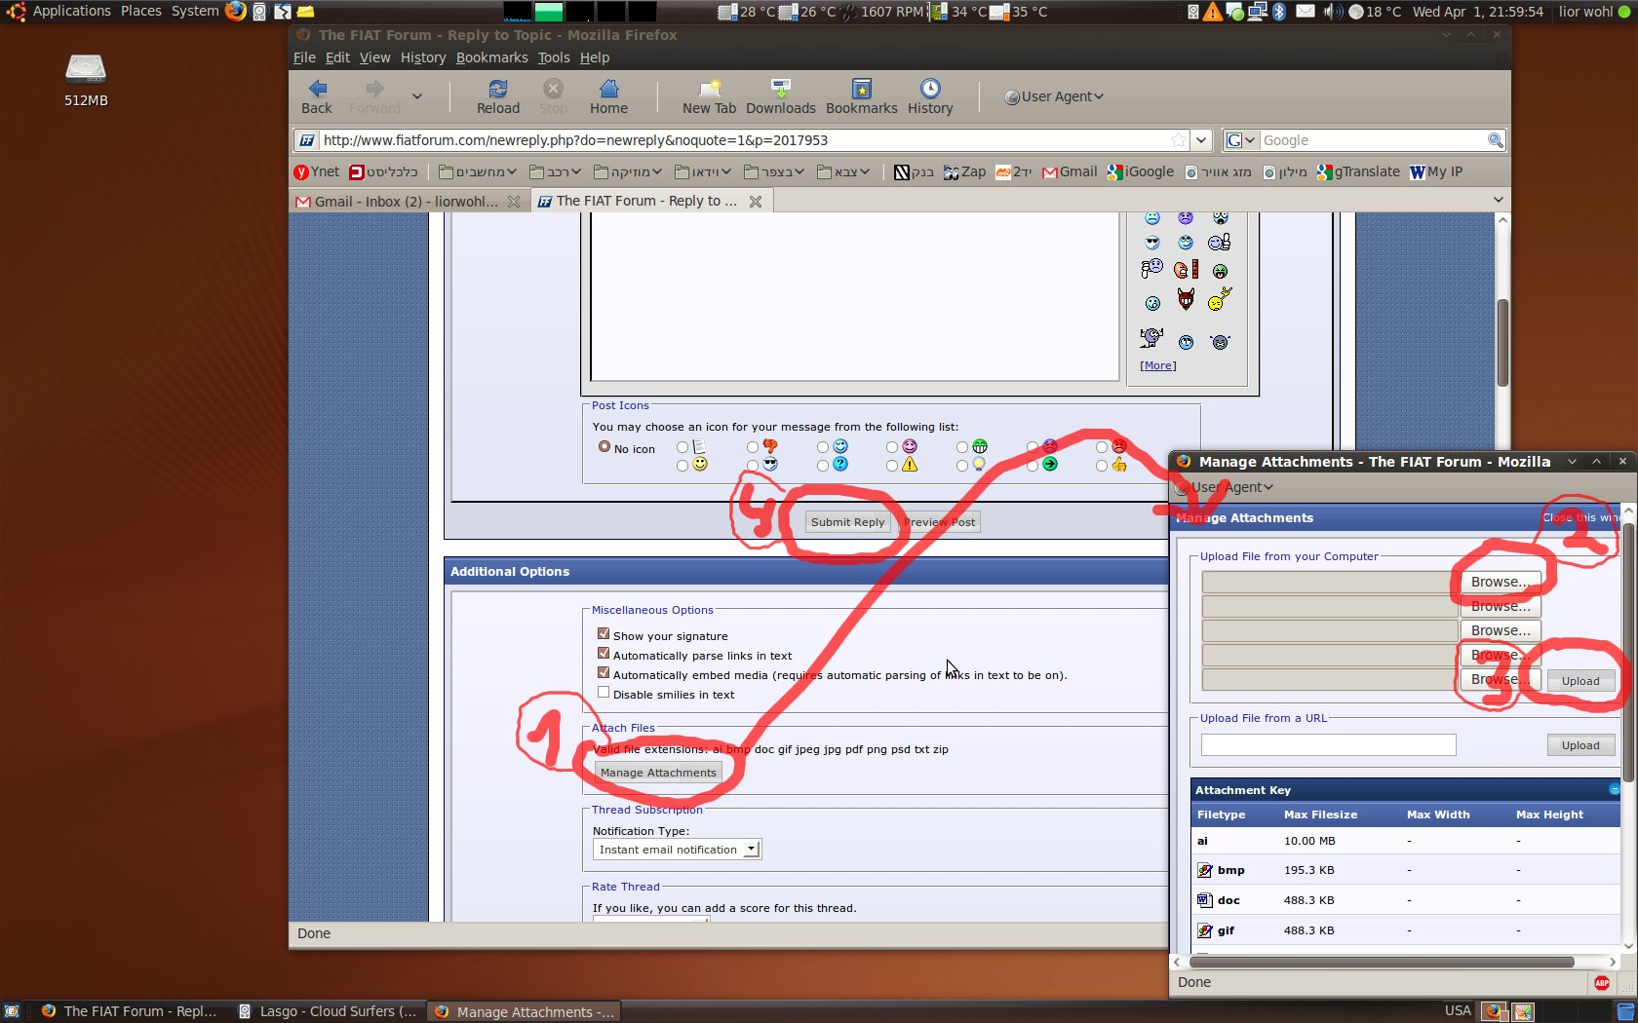Toggle Automatically parse links in text
This screenshot has width=1638, height=1023.
604,654
